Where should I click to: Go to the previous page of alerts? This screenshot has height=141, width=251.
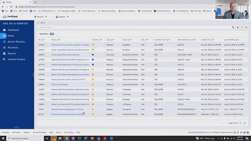226,123
